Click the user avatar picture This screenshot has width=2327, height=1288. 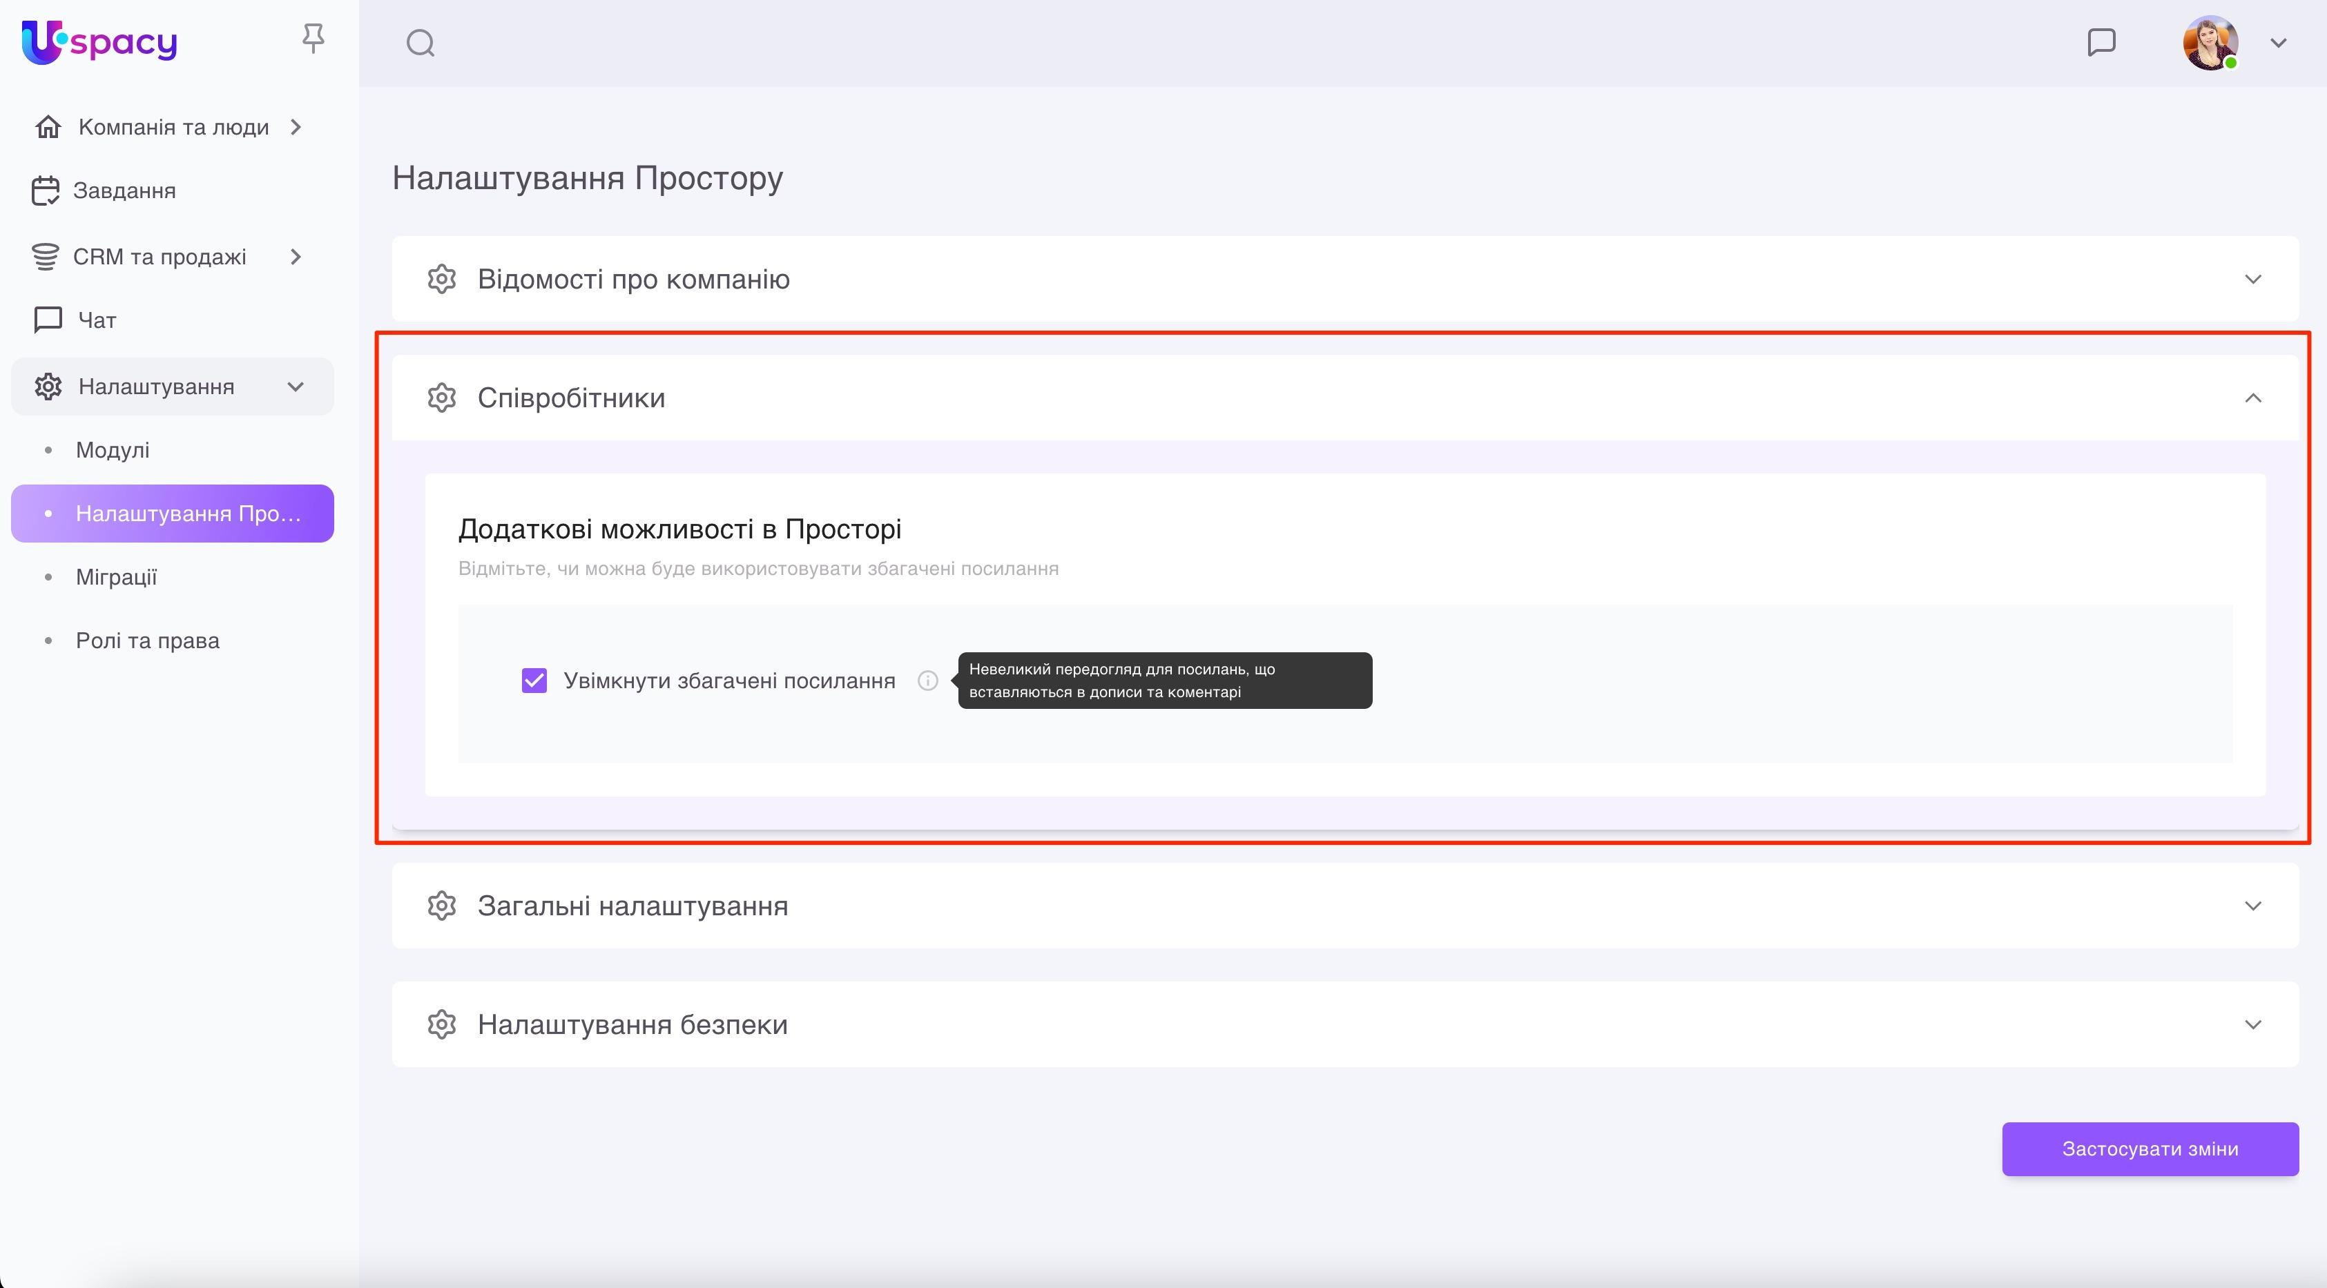click(2210, 43)
